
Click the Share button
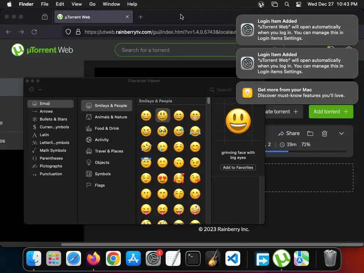pyautogui.click(x=289, y=134)
